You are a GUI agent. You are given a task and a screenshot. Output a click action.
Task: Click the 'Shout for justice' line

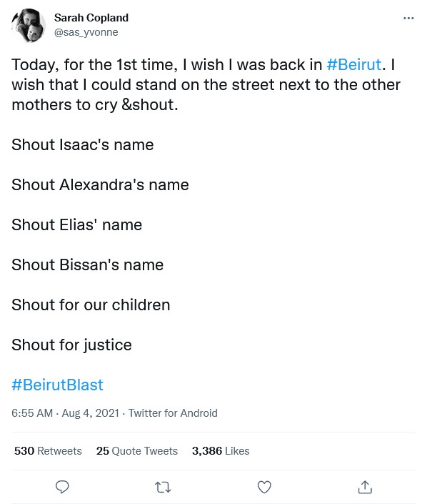pos(71,345)
